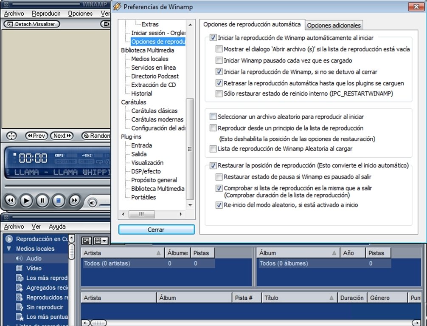Image resolution: width=427 pixels, height=326 pixels.
Task: Click the Cerrar button in Preferences
Action: pos(156,230)
